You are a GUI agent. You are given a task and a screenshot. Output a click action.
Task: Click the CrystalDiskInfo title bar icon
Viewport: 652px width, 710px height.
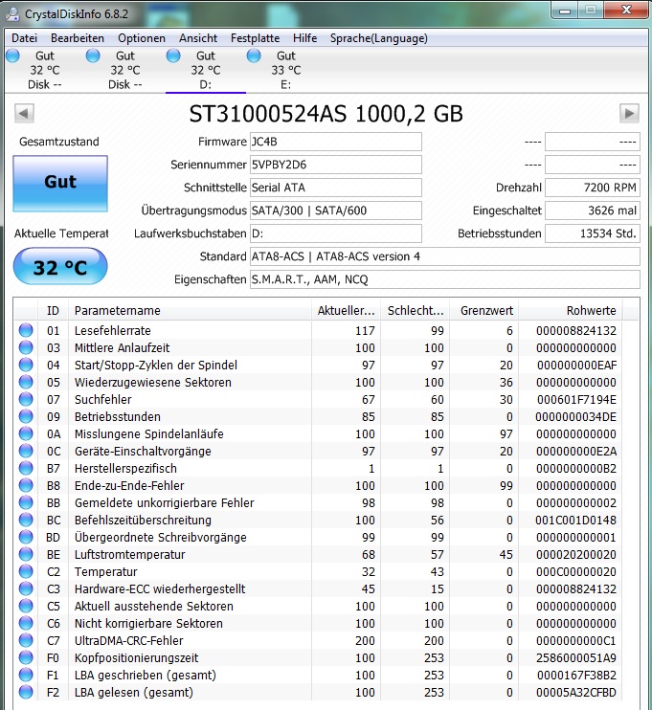pyautogui.click(x=11, y=14)
